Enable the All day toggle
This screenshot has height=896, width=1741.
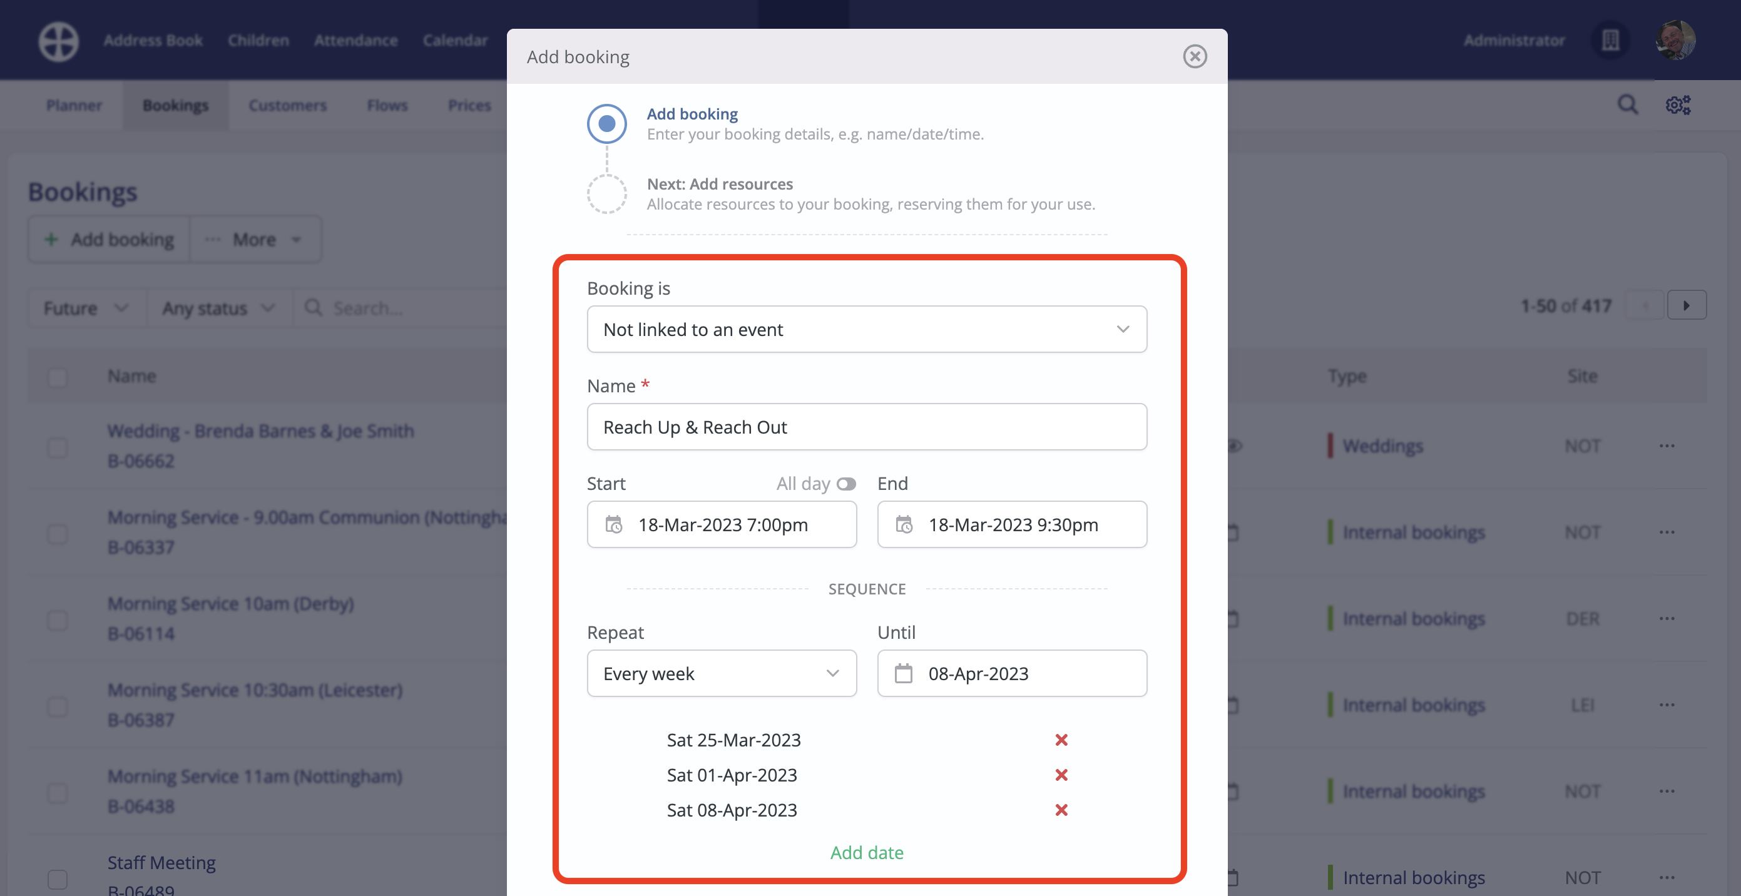tap(847, 484)
